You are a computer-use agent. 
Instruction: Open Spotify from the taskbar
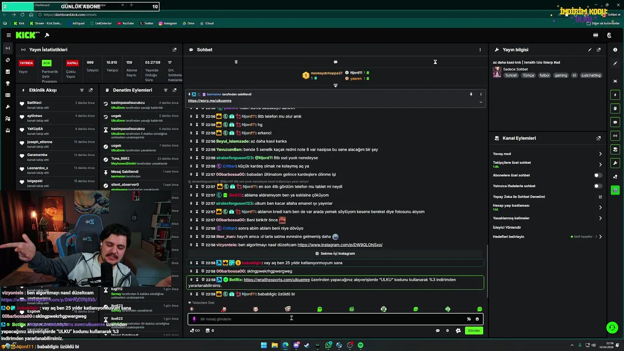(x=360, y=345)
